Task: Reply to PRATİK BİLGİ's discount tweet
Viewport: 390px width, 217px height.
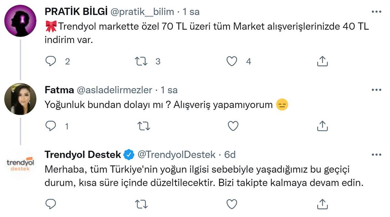Action: pyautogui.click(x=51, y=61)
